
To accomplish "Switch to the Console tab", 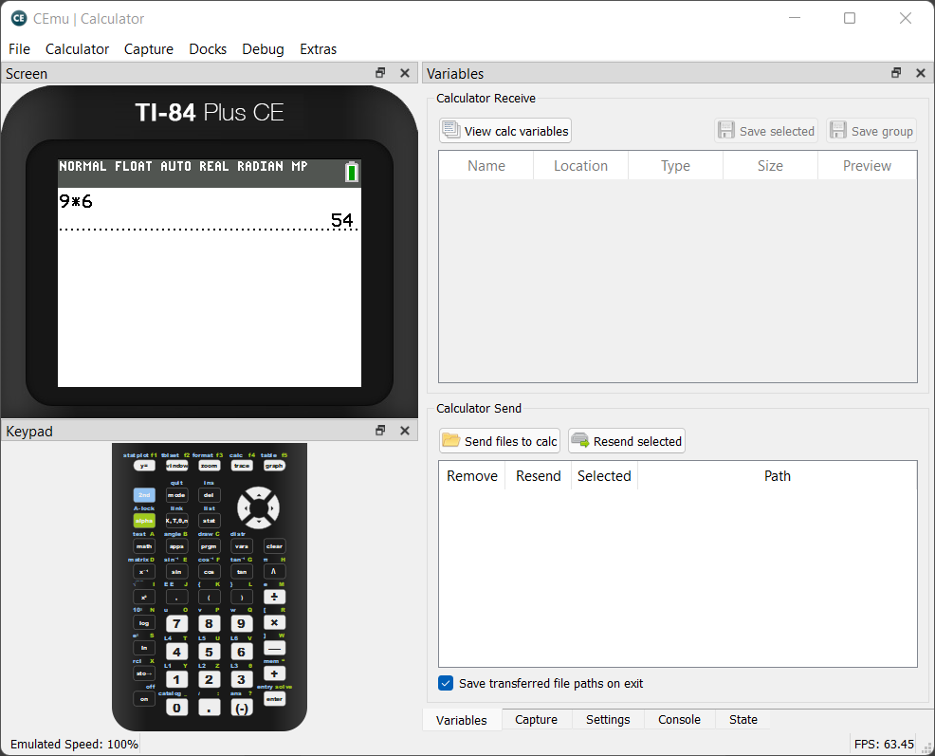I will pyautogui.click(x=679, y=720).
